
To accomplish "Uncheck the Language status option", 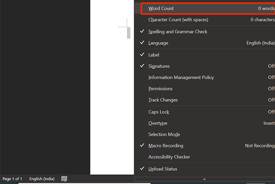I will pyautogui.click(x=158, y=43).
